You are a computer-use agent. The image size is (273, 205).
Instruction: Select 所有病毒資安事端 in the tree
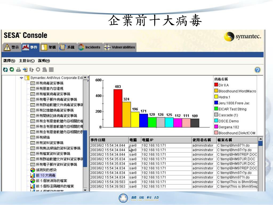50,83
